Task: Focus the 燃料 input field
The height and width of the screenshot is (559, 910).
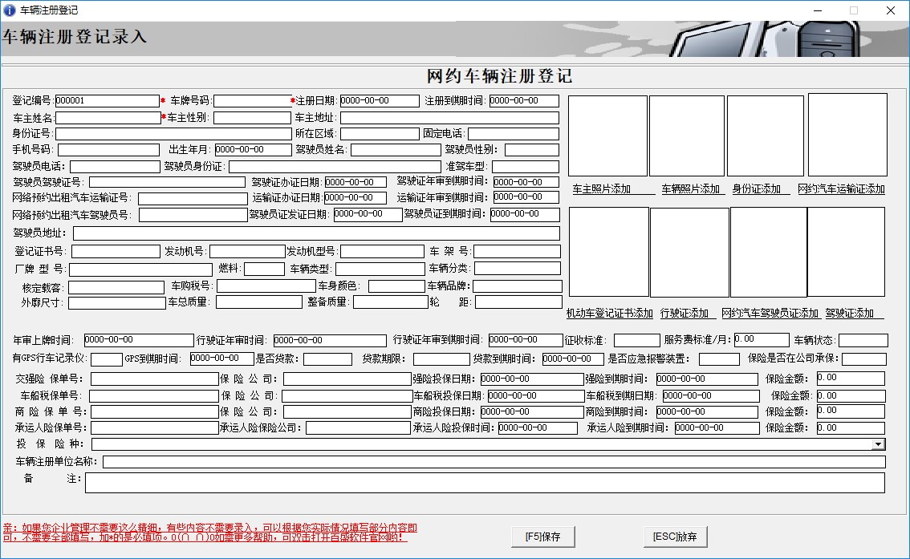Action: click(x=264, y=269)
